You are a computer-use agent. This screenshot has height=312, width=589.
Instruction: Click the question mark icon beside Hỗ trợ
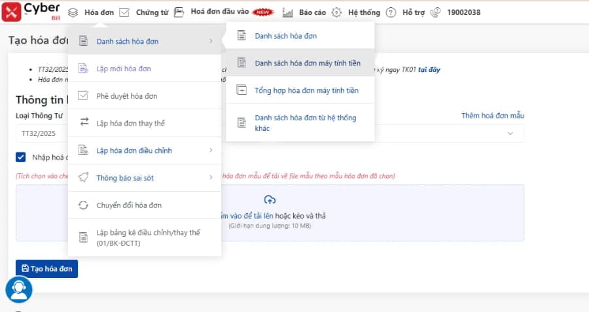pos(391,12)
